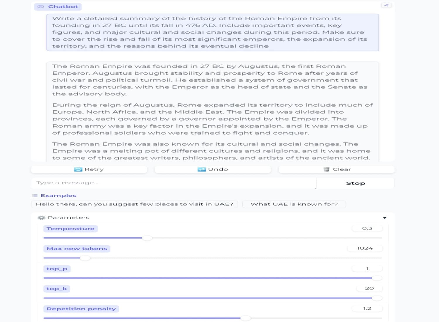Click the top_k value box showing 20
Viewport: 439px width, 322px height.
tap(369, 288)
